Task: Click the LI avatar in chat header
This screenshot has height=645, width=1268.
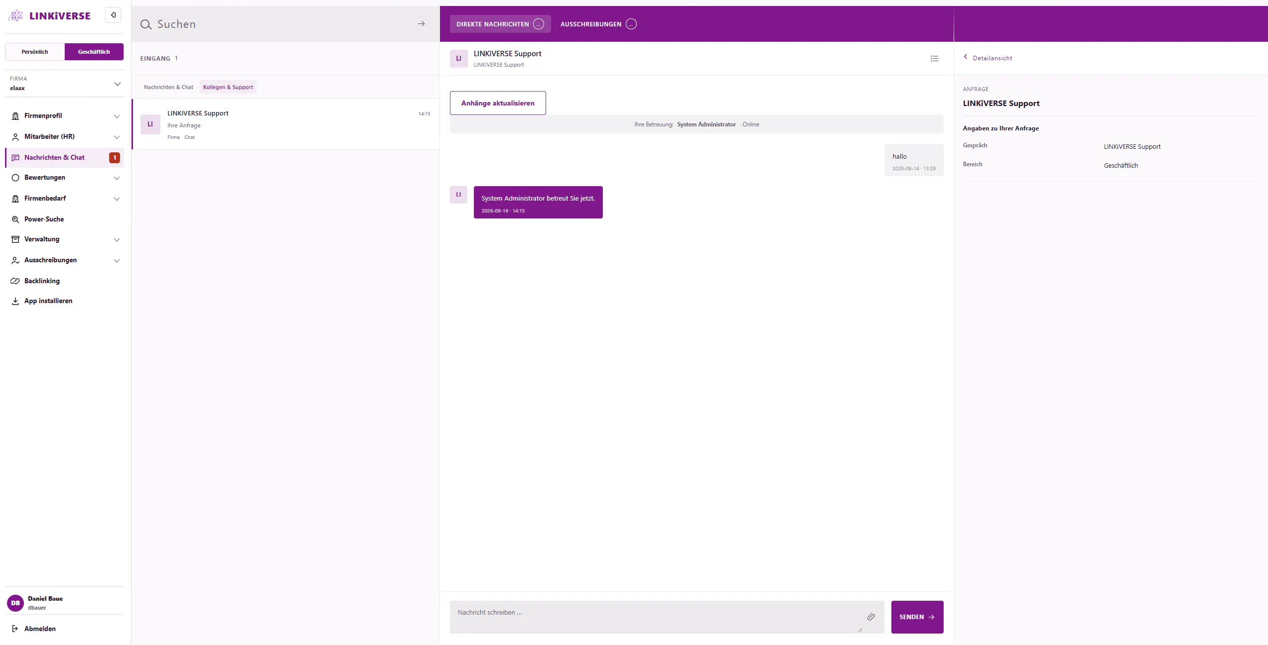Action: tap(459, 58)
